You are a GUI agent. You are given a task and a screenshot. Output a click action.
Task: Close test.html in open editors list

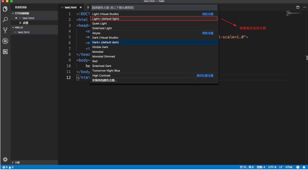pos(16,18)
